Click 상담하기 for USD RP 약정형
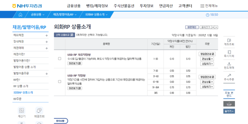 coord(207,87)
